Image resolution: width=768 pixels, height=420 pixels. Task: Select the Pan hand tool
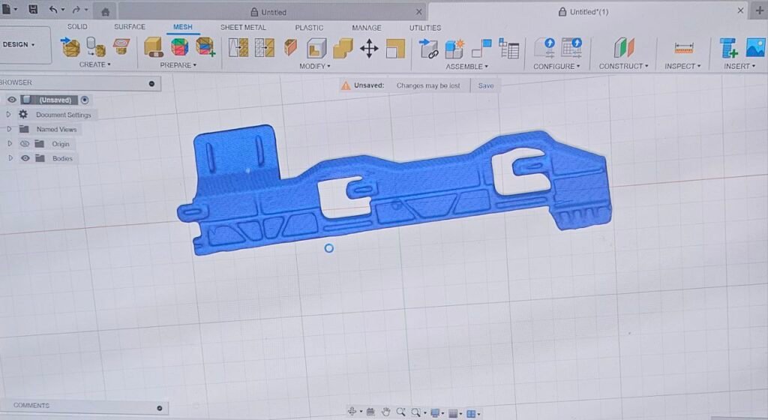click(385, 412)
